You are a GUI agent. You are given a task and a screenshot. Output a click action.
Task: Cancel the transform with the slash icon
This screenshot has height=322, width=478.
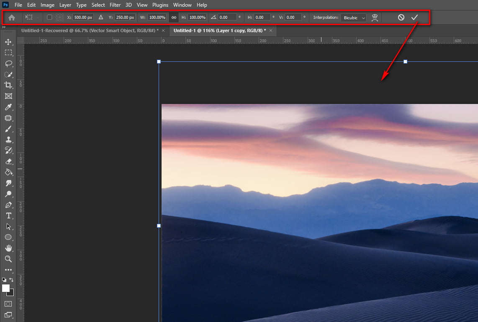[401, 18]
